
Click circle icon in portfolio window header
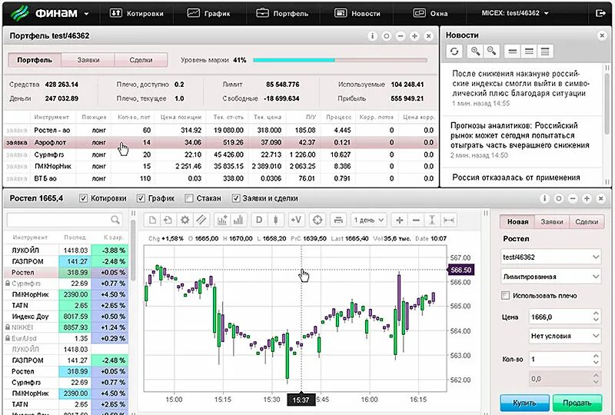click(x=387, y=36)
